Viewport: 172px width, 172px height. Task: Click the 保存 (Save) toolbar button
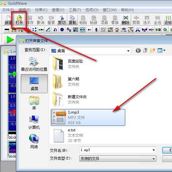click(30, 20)
